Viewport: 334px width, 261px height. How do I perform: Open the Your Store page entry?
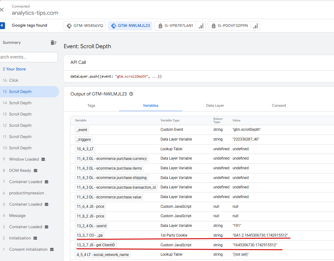pyautogui.click(x=14, y=69)
